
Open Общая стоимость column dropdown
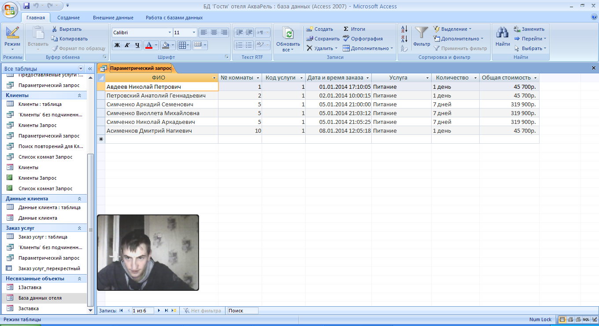(x=535, y=78)
